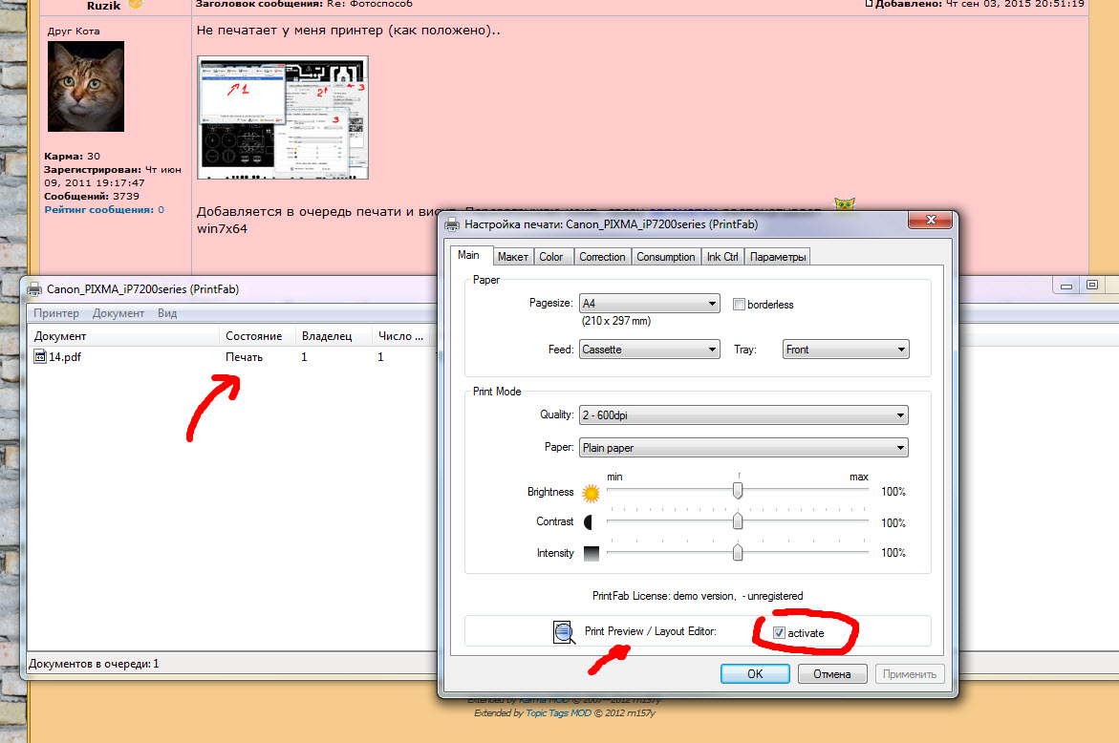This screenshot has height=743, width=1119.
Task: Click the Карма: 30 text
Action: (72, 157)
